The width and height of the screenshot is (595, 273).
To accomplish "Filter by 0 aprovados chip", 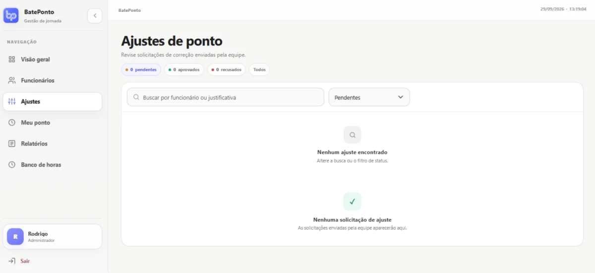I will (184, 70).
